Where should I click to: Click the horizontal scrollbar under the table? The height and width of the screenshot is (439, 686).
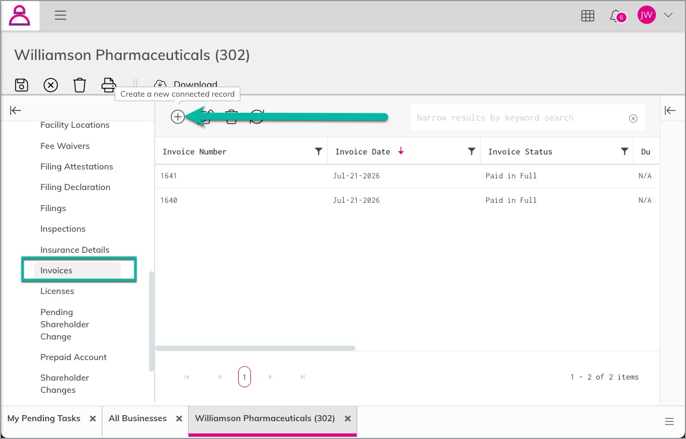tap(255, 348)
